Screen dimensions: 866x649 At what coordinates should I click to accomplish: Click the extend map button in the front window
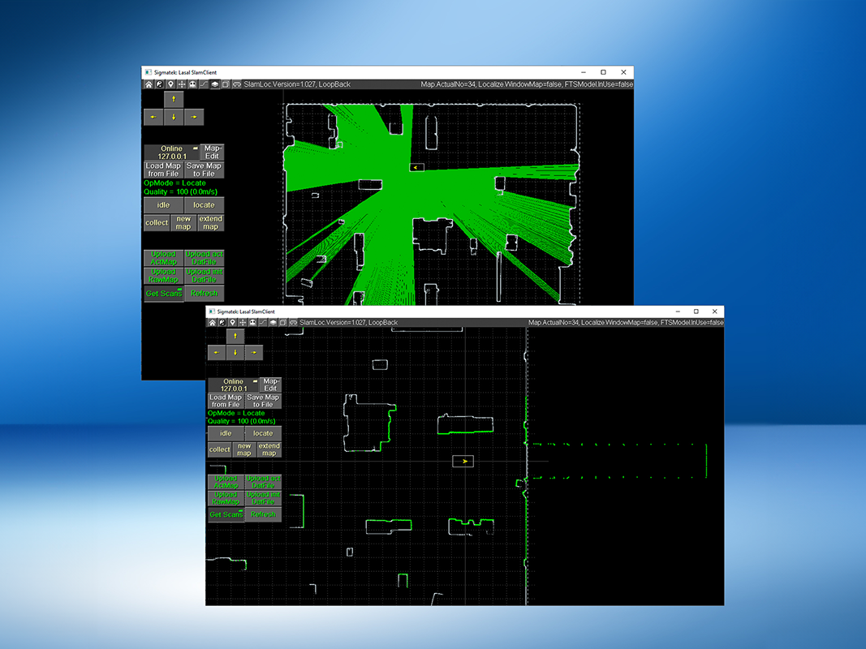[269, 449]
